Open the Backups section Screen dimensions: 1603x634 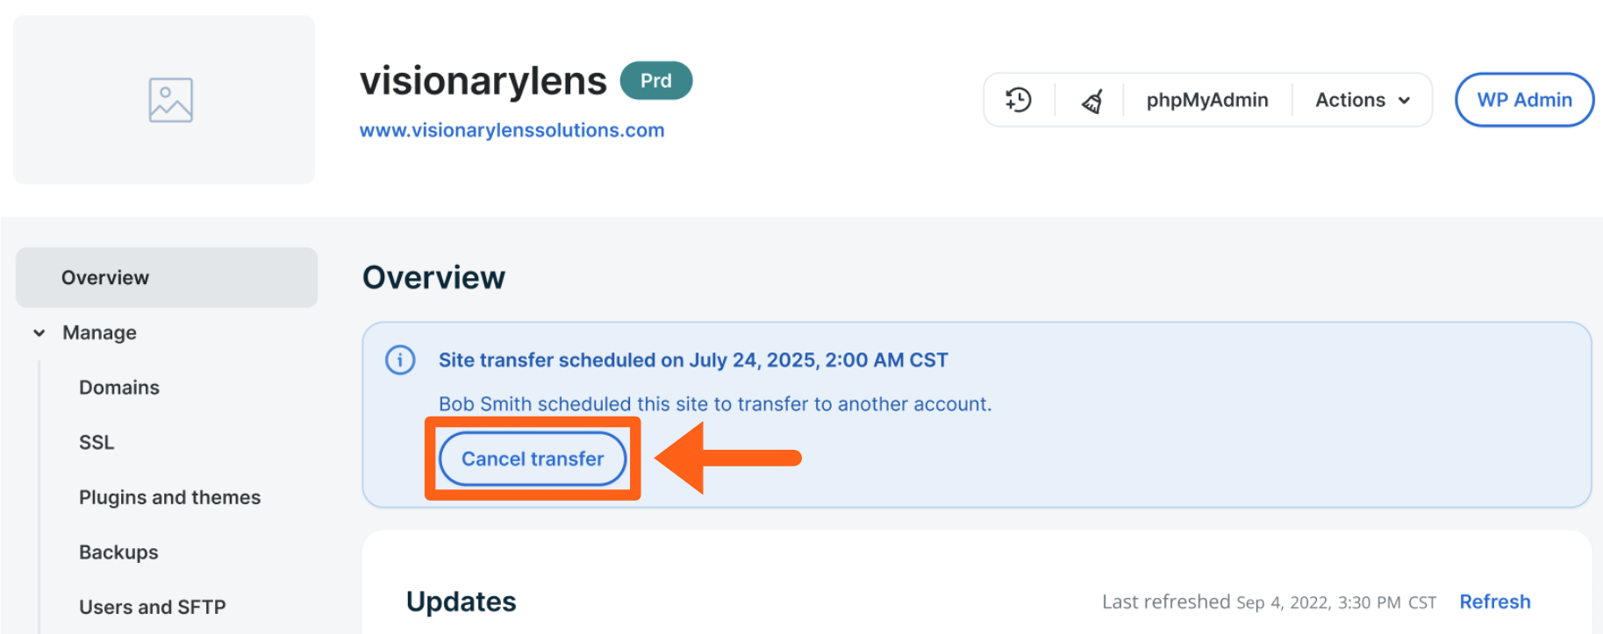[118, 552]
